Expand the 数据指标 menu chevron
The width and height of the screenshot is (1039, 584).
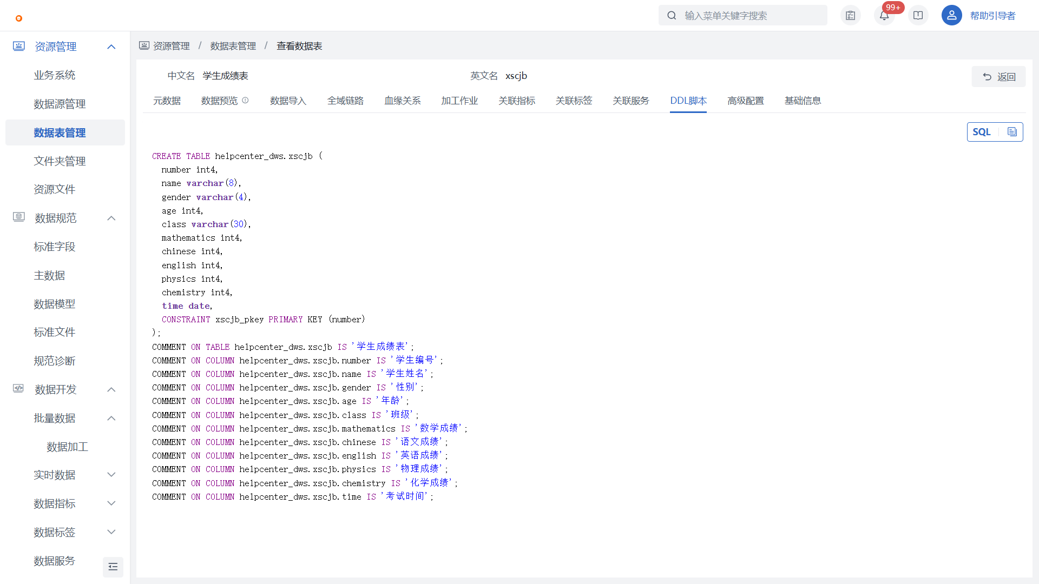[x=111, y=503]
